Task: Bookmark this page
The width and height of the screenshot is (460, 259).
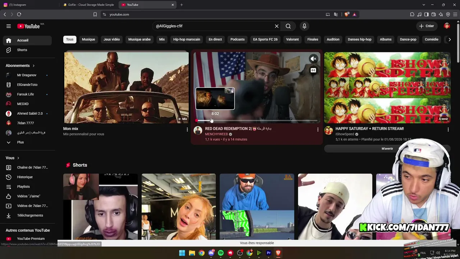Action: (x=95, y=14)
